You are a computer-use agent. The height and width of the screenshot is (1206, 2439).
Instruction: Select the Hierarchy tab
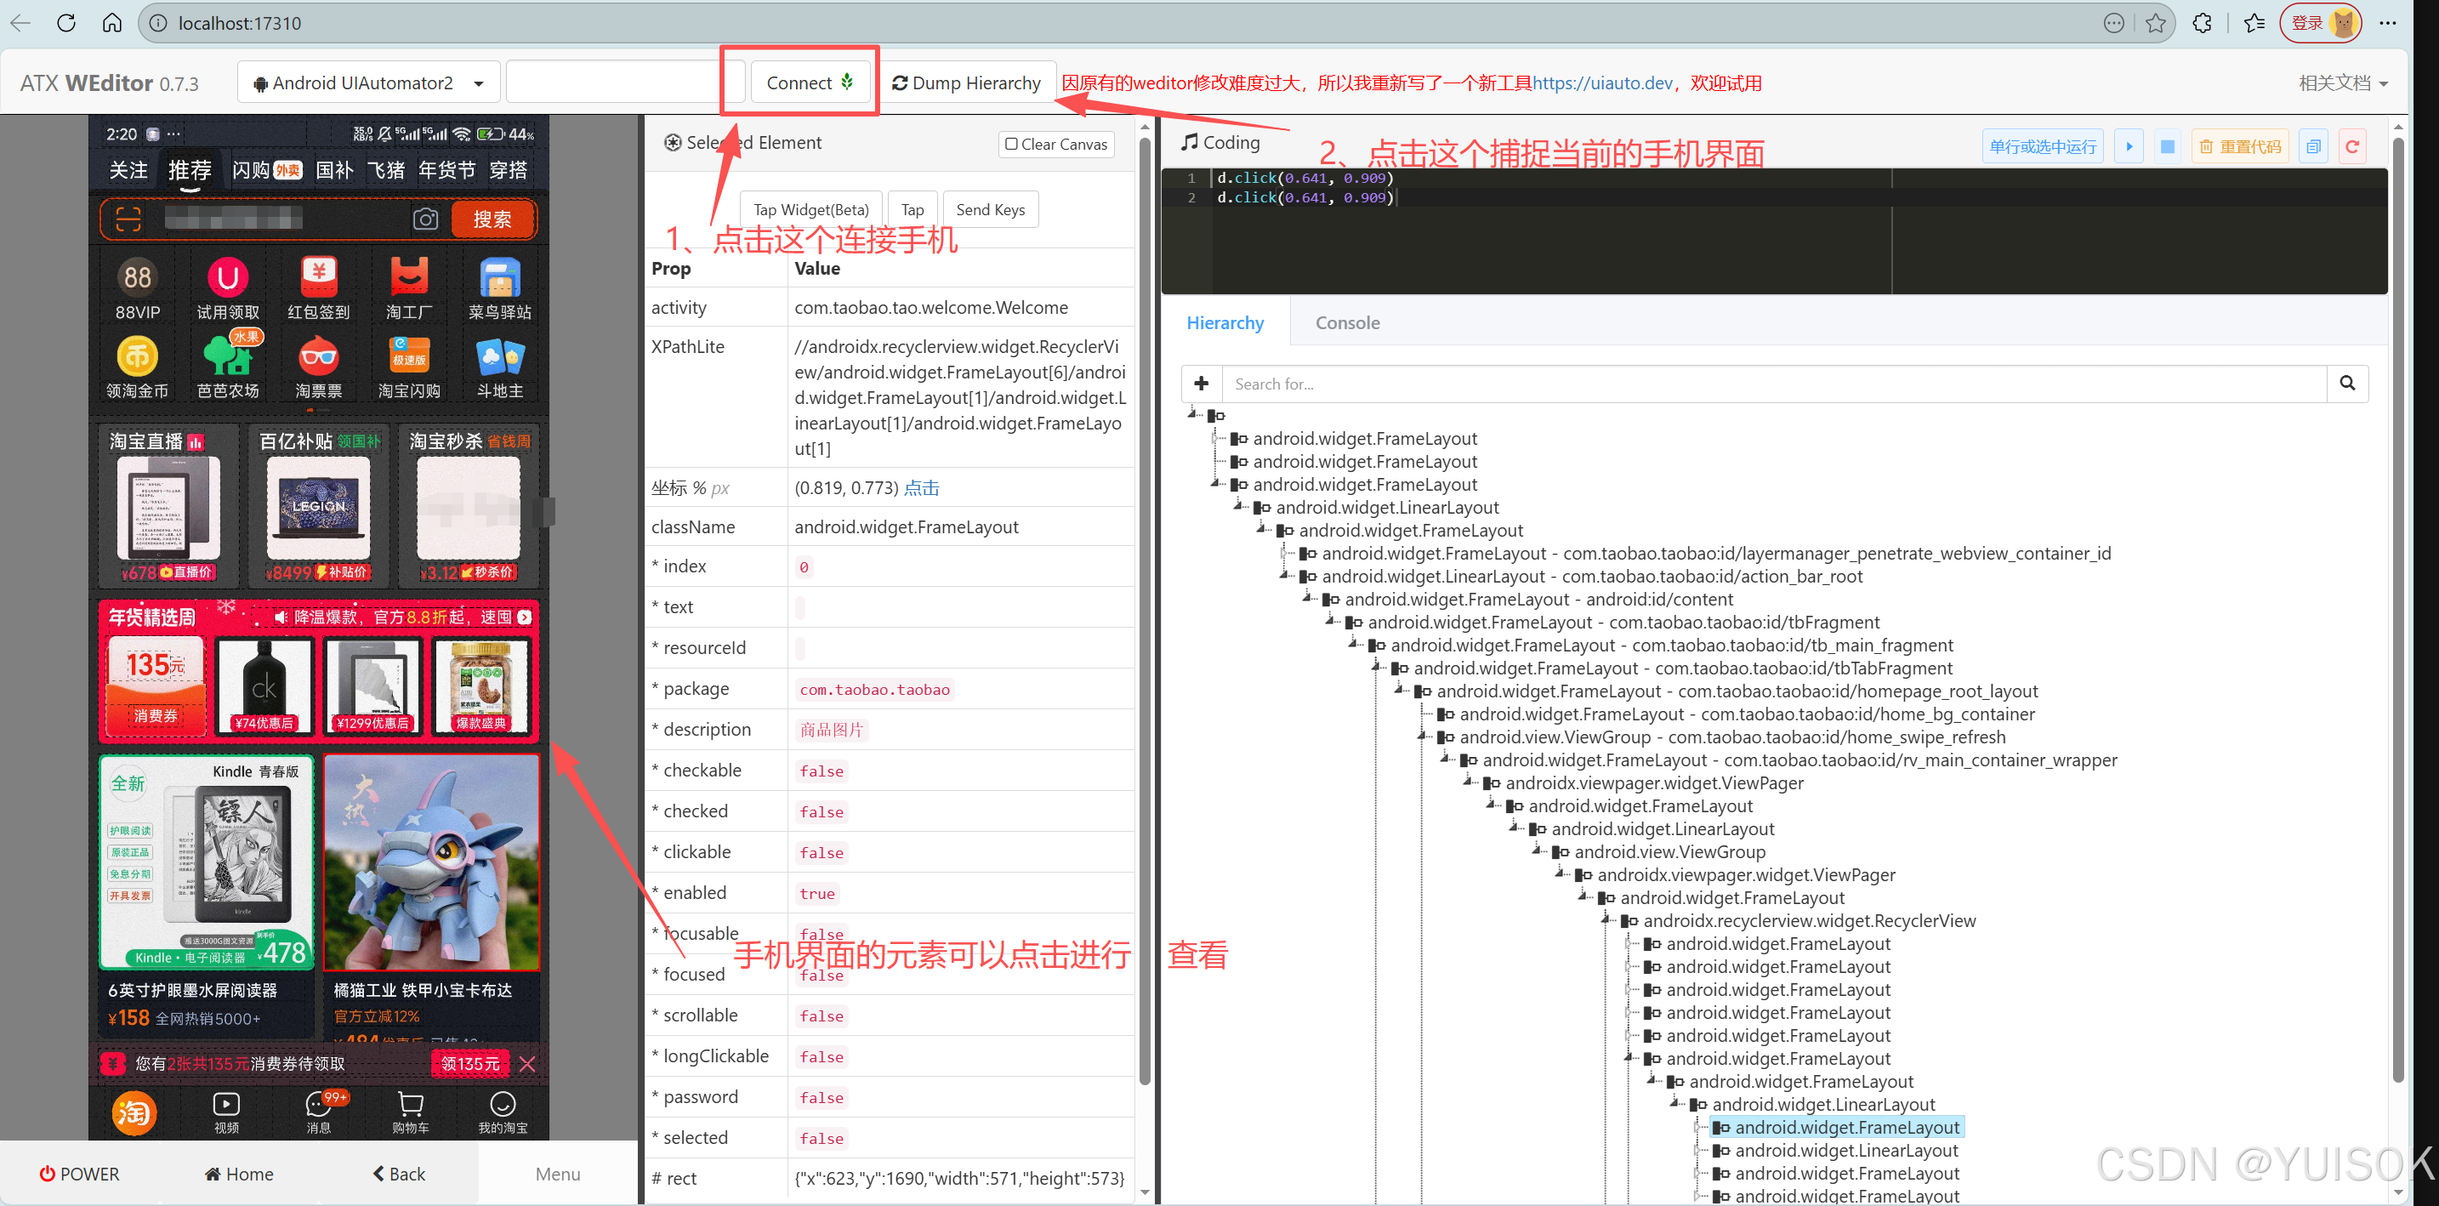(x=1225, y=323)
